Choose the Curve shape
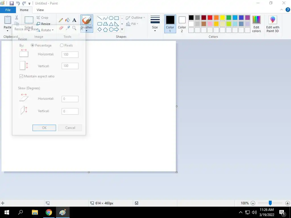Screen dimensions: 291x218 pos(105,18)
